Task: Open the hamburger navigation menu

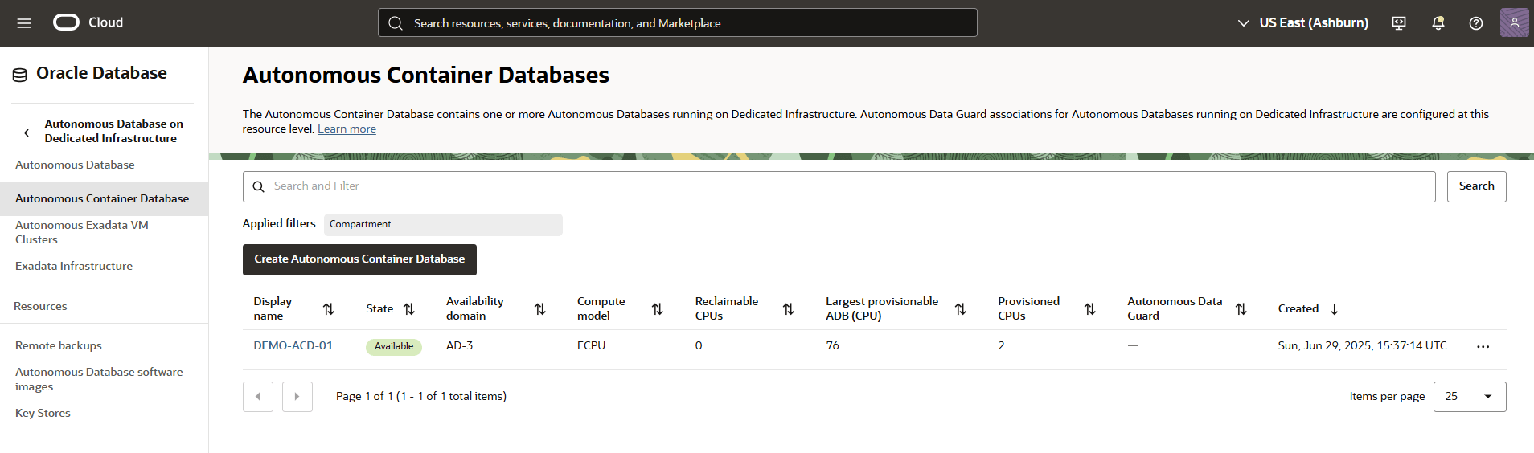Action: (24, 23)
